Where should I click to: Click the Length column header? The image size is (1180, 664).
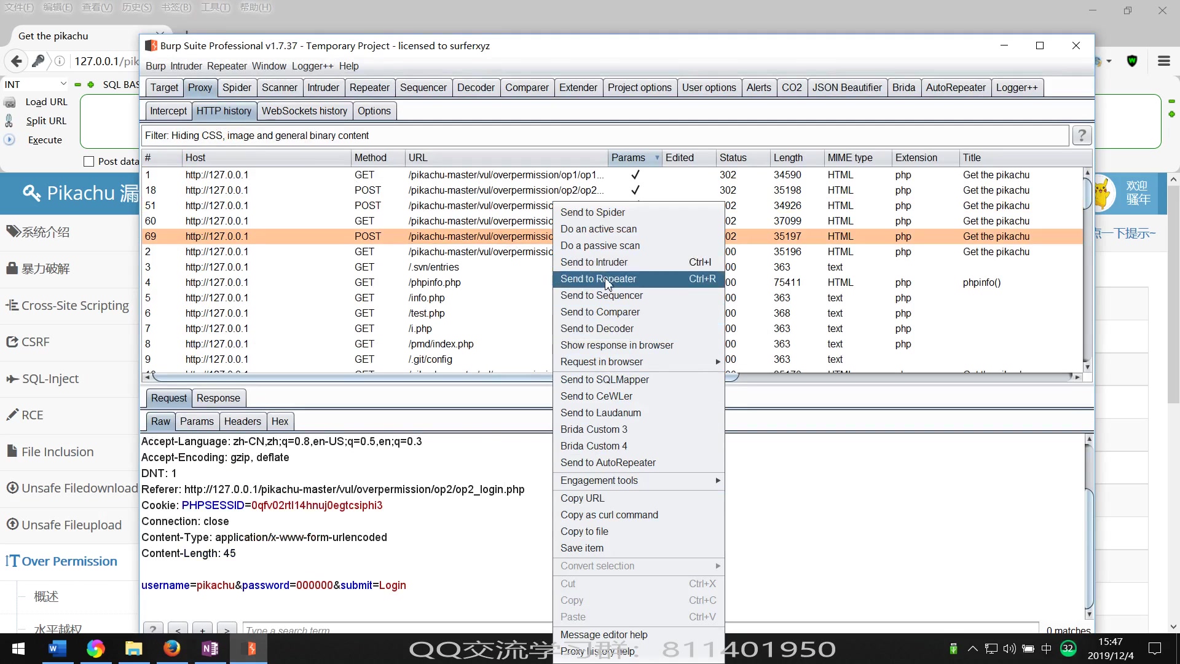click(x=796, y=158)
